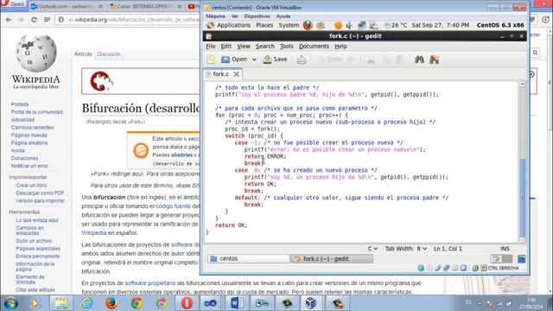Click the Opera address bar URL field
The image size is (553, 311).
[134, 20]
